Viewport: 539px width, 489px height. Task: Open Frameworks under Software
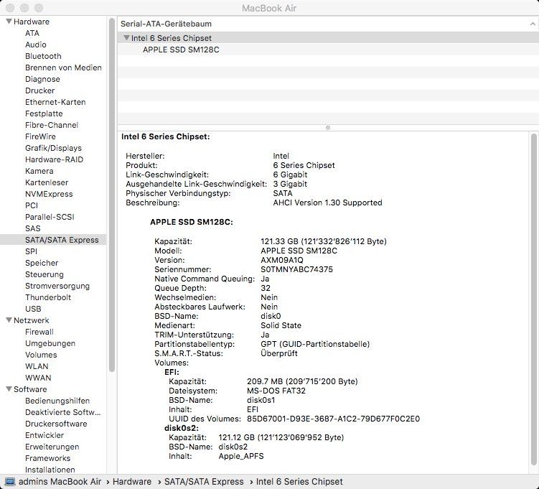click(47, 458)
